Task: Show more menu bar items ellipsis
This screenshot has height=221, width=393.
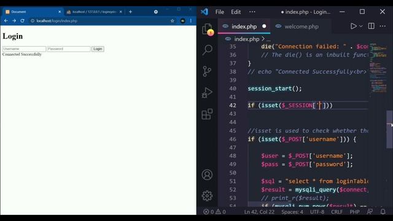Action: pos(252,12)
